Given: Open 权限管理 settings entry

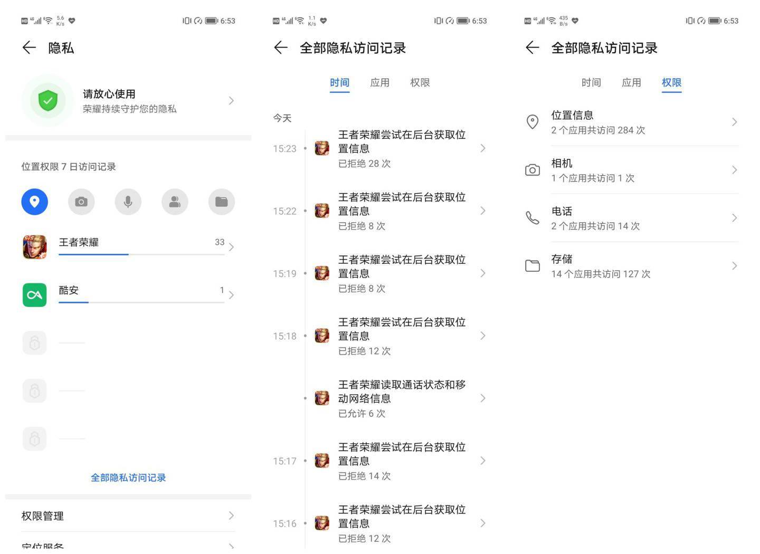Looking at the screenshot, I should click(127, 516).
